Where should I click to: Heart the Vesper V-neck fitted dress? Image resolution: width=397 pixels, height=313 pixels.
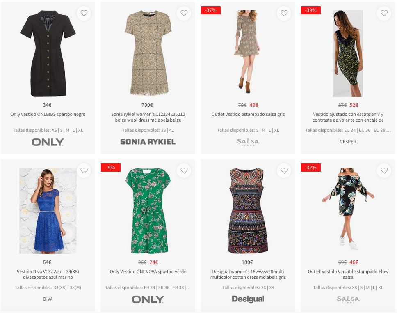click(384, 13)
